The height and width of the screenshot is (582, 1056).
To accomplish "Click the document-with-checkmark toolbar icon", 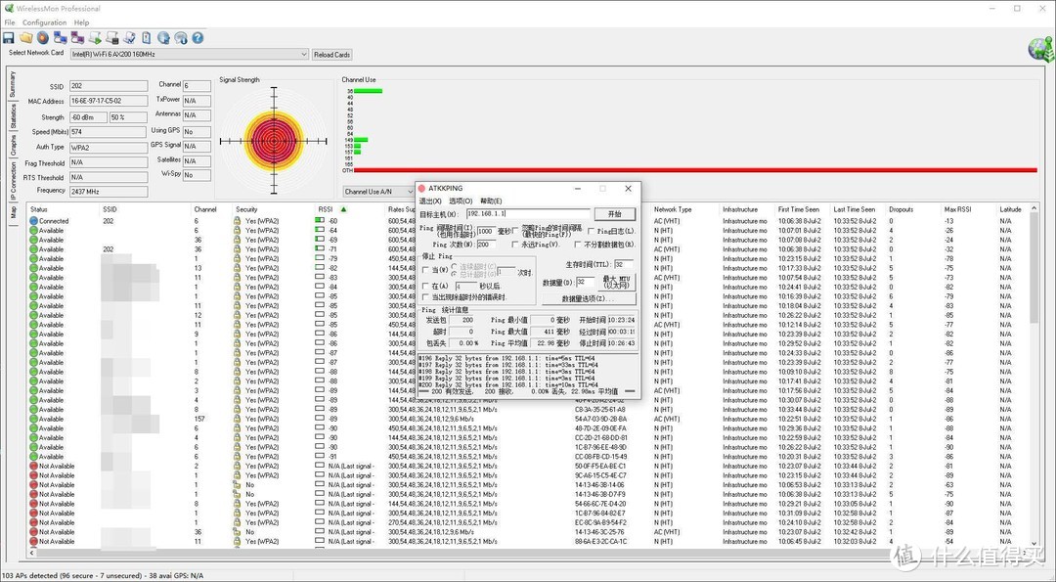I will [x=129, y=38].
